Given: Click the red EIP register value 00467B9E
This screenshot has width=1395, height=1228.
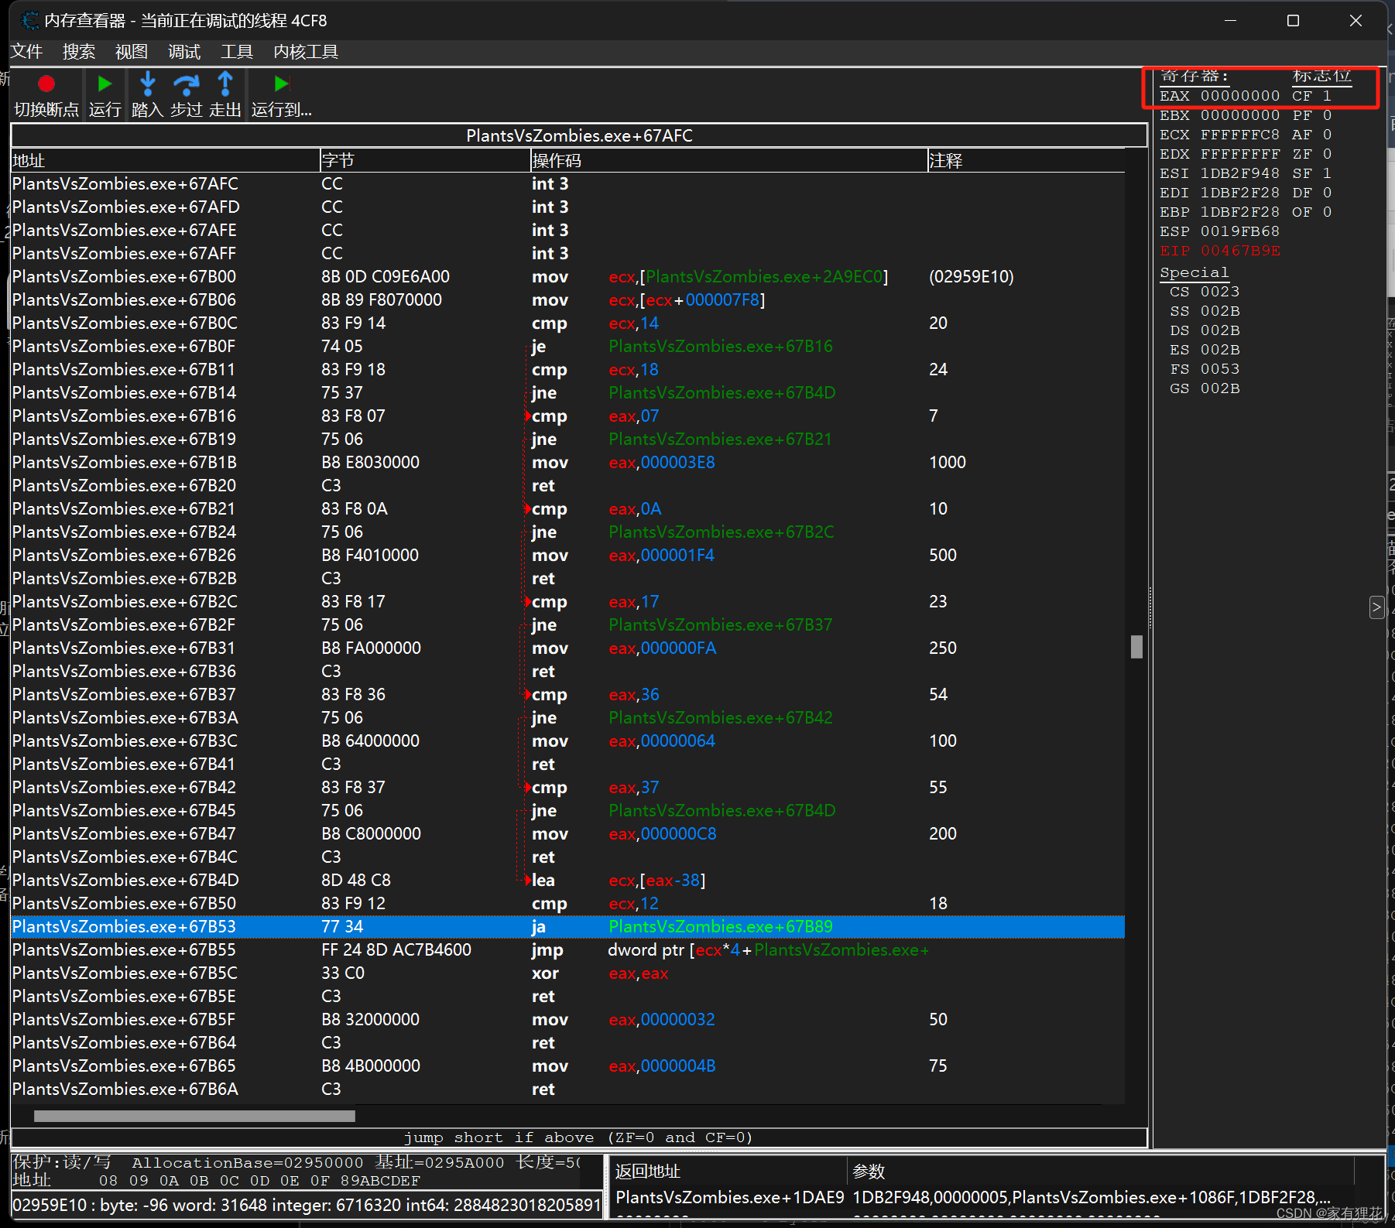Looking at the screenshot, I should click(1240, 251).
